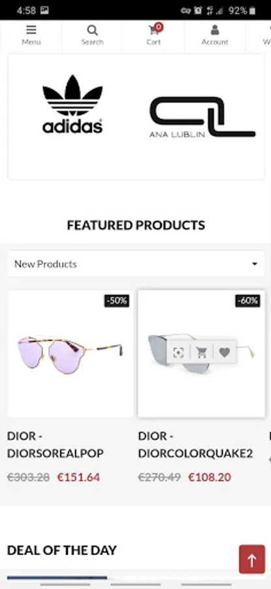
Task: Open the hamburger Menu icon
Action: click(x=31, y=29)
